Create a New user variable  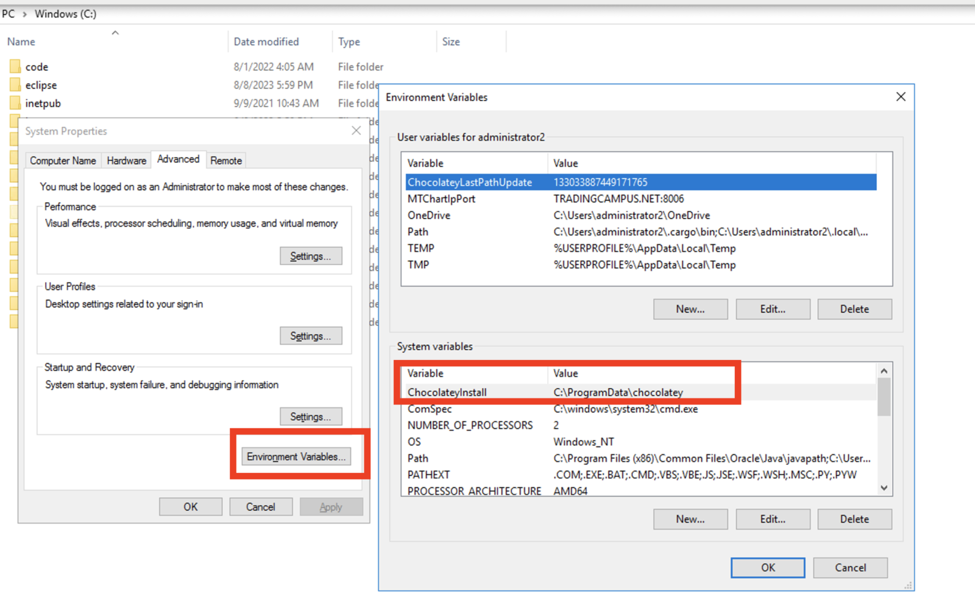690,309
